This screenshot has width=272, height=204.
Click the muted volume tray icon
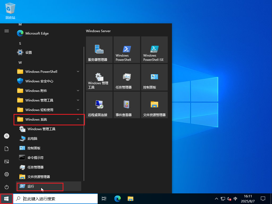(229, 199)
